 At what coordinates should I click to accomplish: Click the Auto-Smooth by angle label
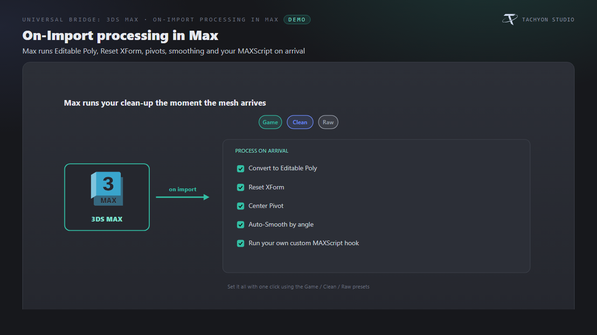coord(281,224)
